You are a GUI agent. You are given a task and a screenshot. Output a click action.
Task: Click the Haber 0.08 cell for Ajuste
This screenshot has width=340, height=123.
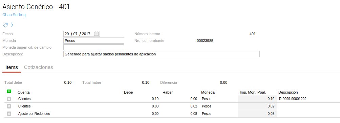194,114
